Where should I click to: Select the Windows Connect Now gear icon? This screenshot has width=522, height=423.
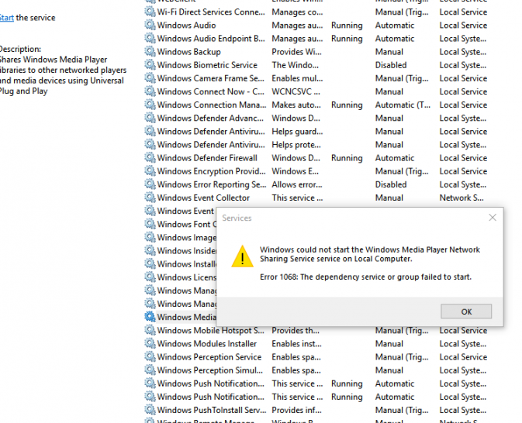(150, 91)
